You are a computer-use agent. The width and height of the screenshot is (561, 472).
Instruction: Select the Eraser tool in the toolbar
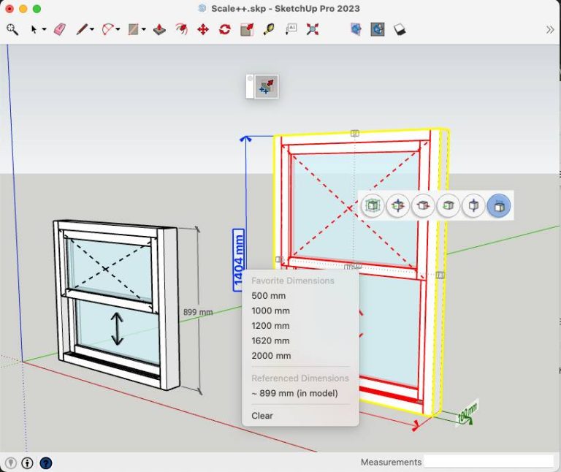point(60,29)
